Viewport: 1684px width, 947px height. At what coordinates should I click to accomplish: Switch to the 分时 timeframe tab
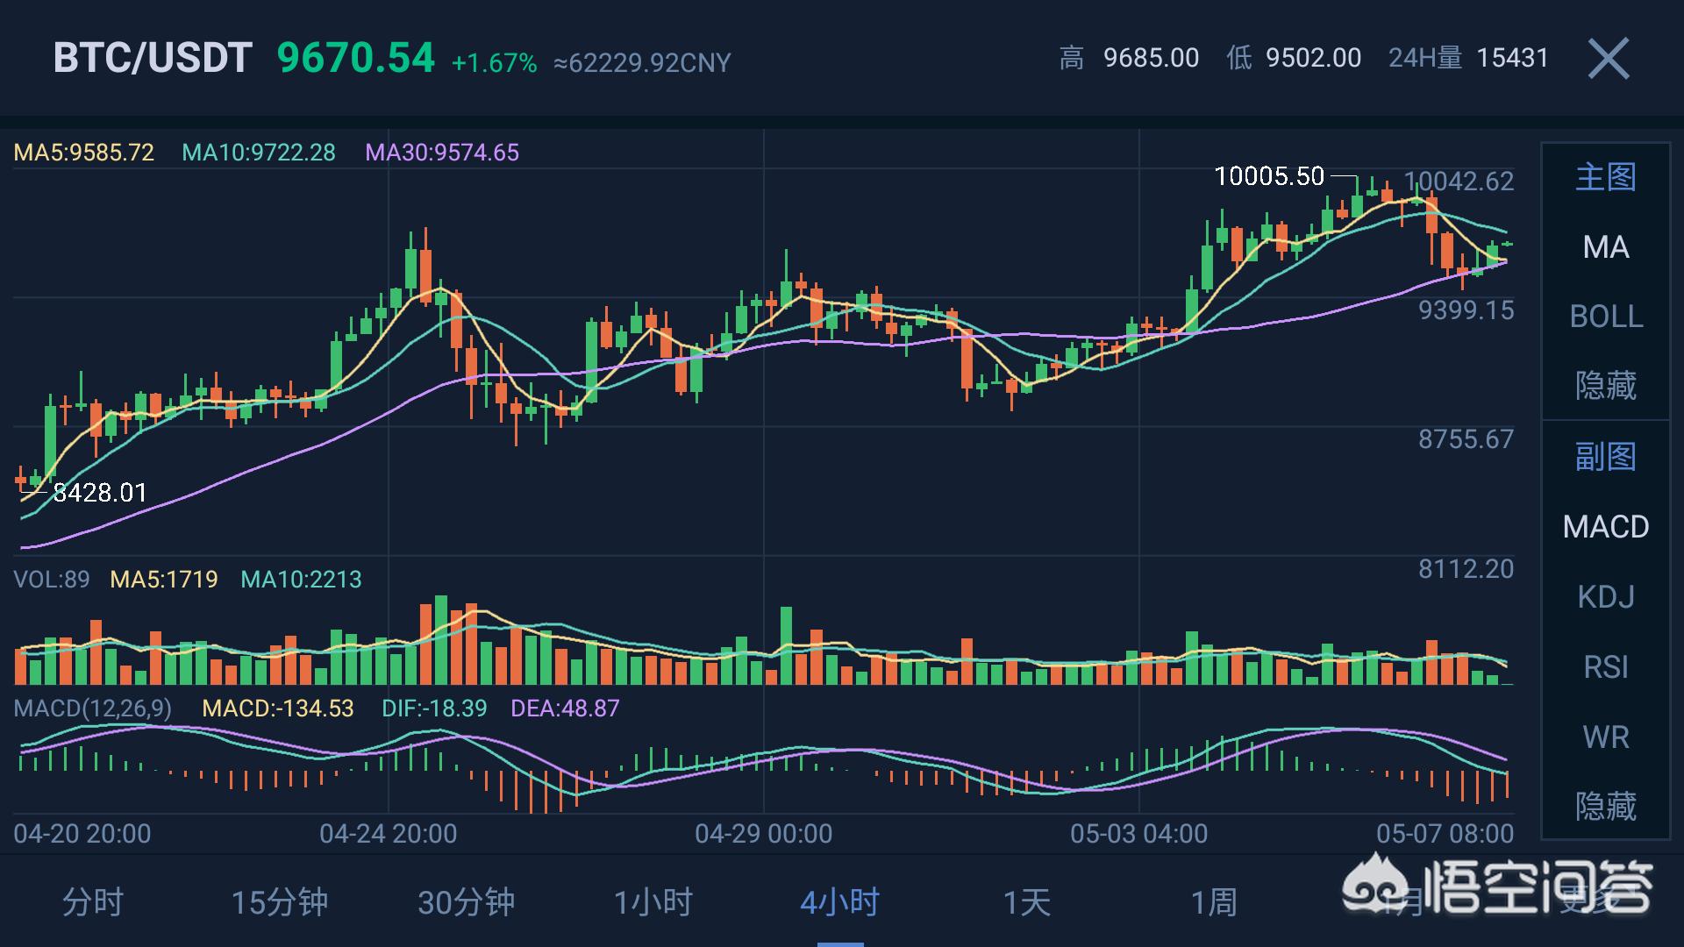click(x=92, y=902)
